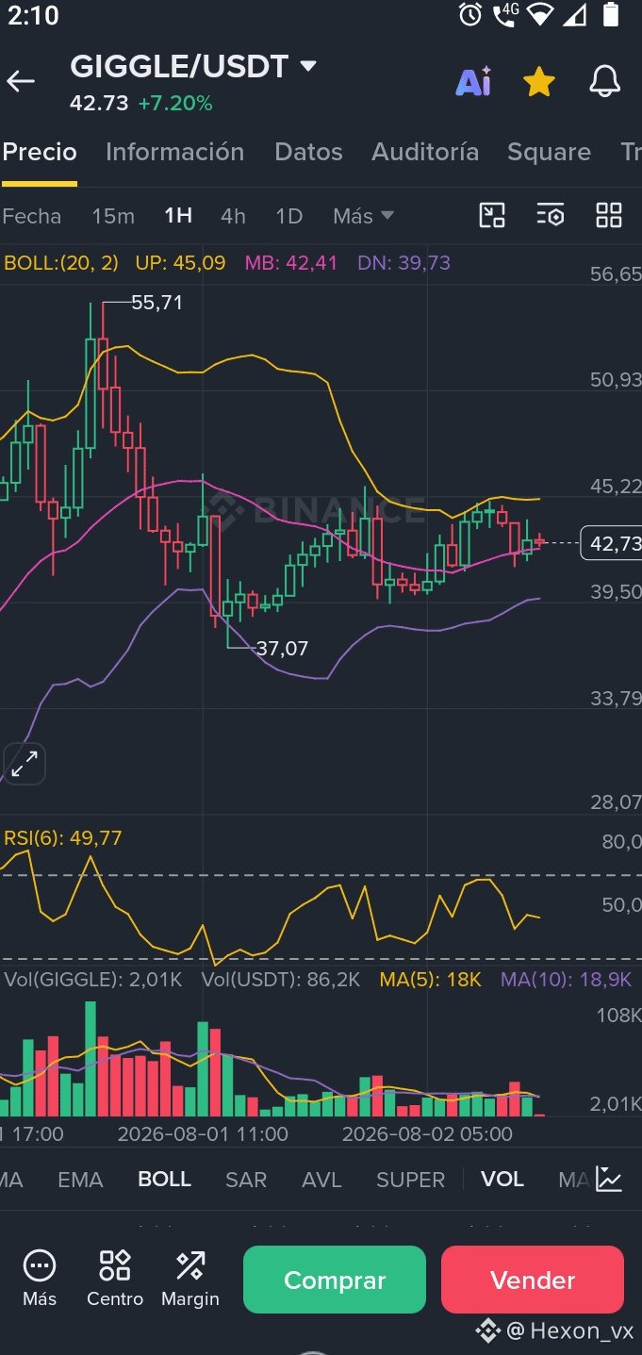Open the Ai assistant icon
This screenshot has width=642, height=1355.
pos(473,82)
